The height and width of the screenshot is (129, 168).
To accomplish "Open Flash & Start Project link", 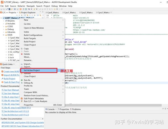I will [11, 82].
